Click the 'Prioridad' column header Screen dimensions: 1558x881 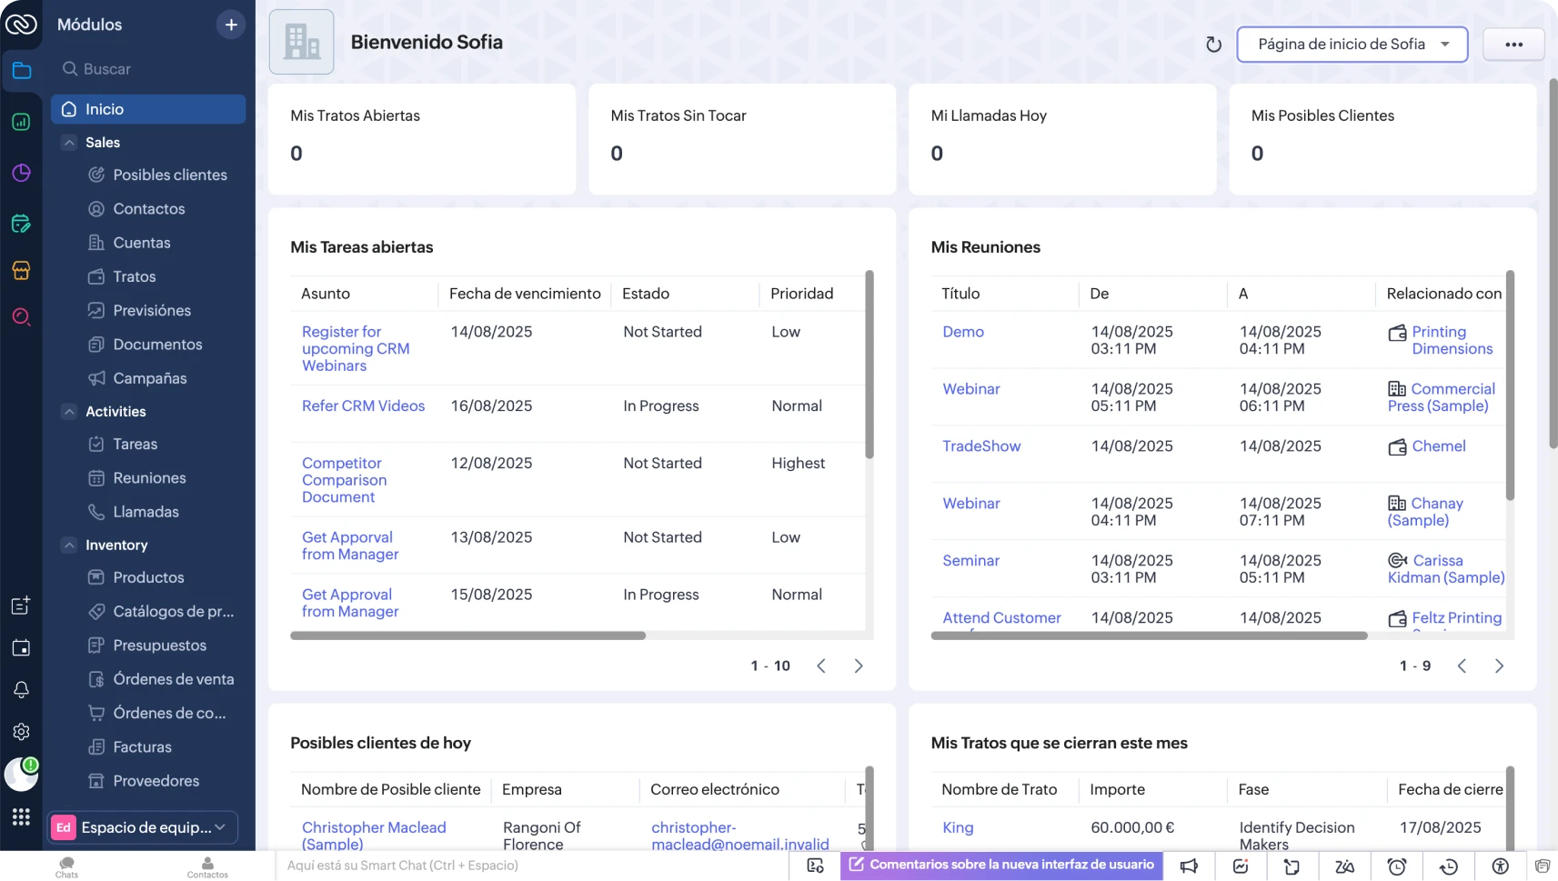point(801,294)
